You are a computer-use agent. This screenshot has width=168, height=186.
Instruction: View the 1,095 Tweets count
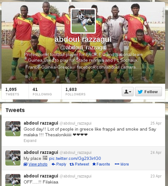point(12,92)
